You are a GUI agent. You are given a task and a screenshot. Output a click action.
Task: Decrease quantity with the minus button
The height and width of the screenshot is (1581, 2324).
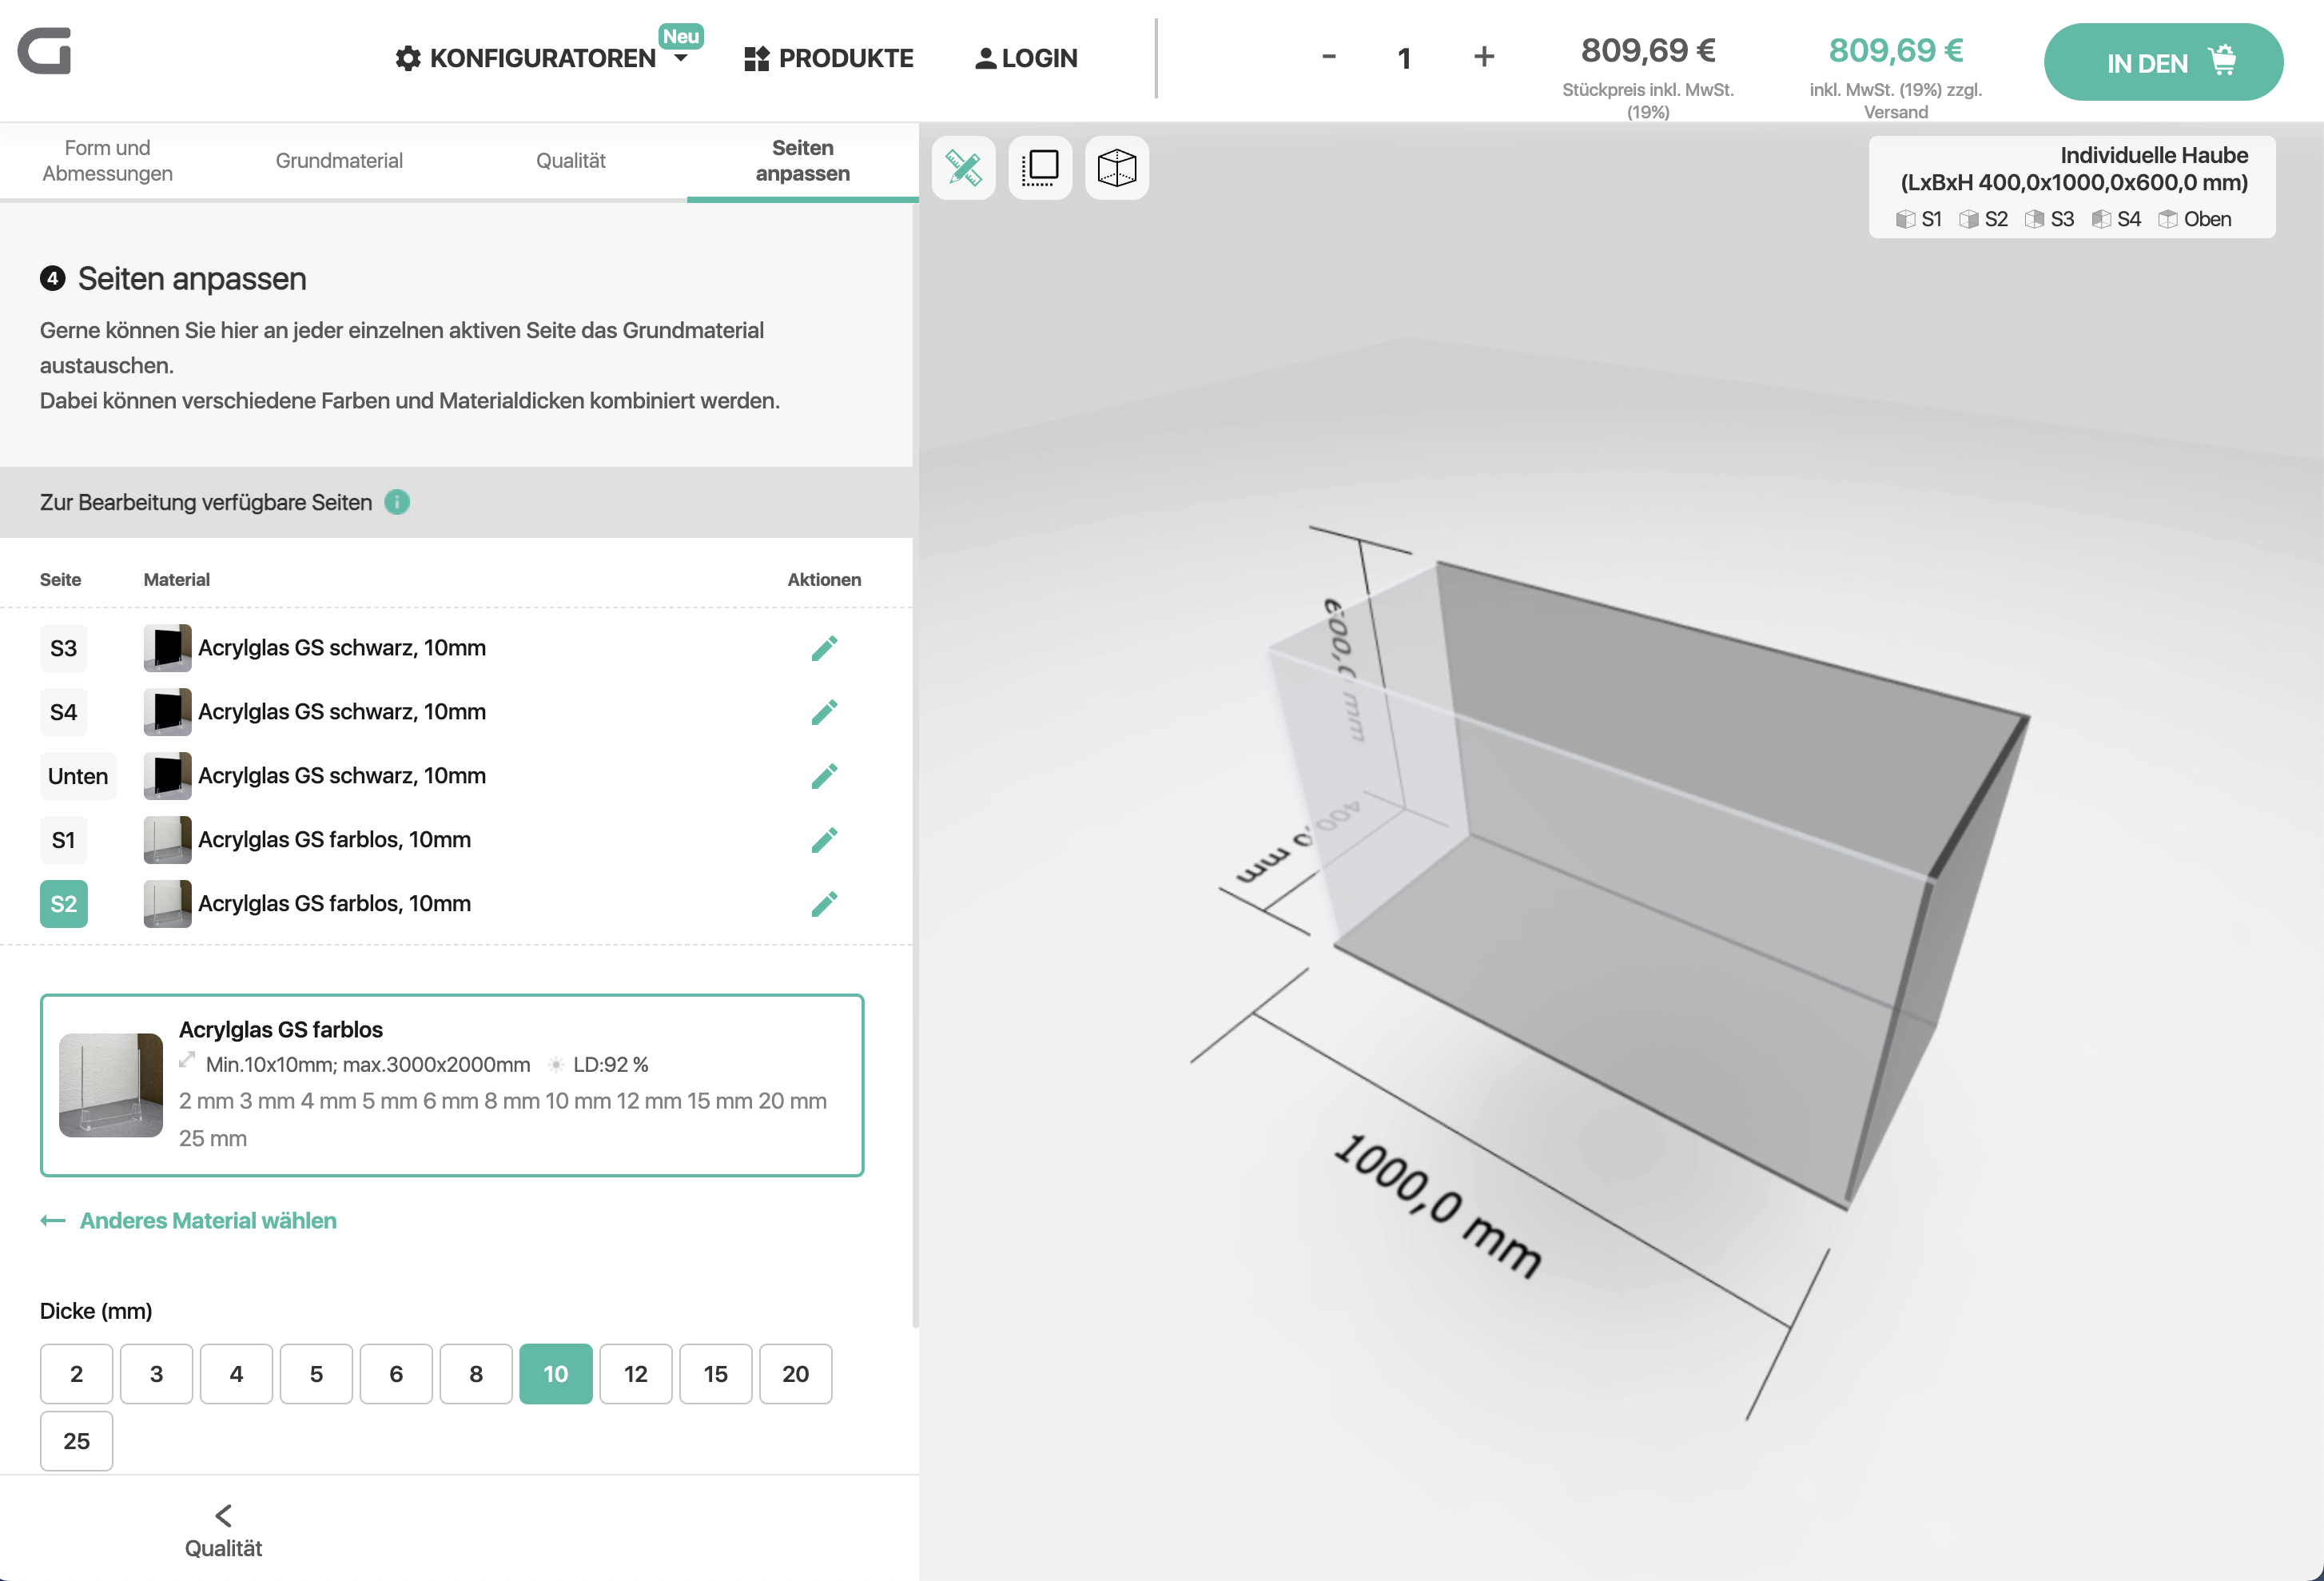click(1328, 57)
